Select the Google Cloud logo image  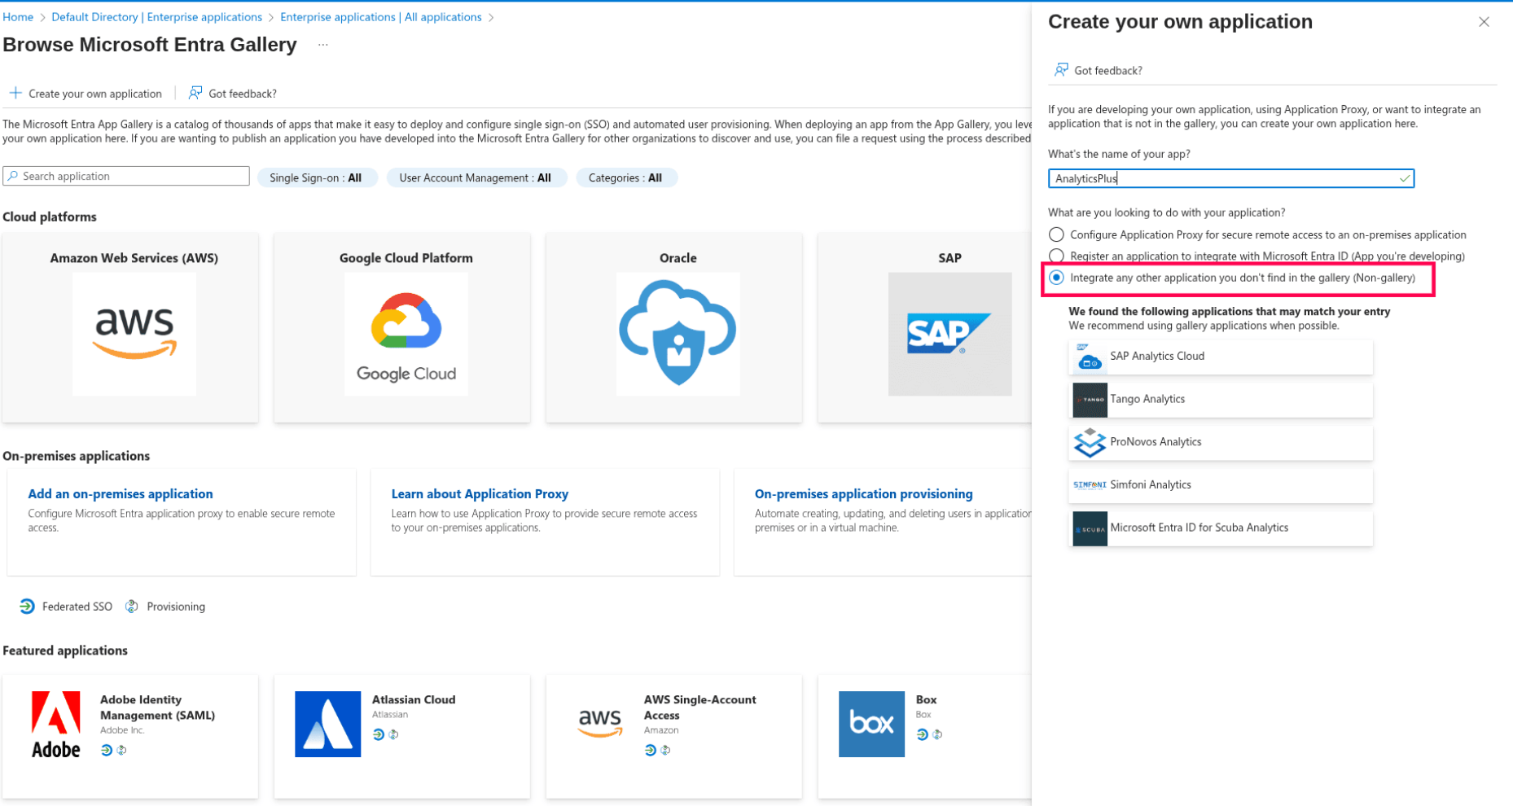coord(406,334)
